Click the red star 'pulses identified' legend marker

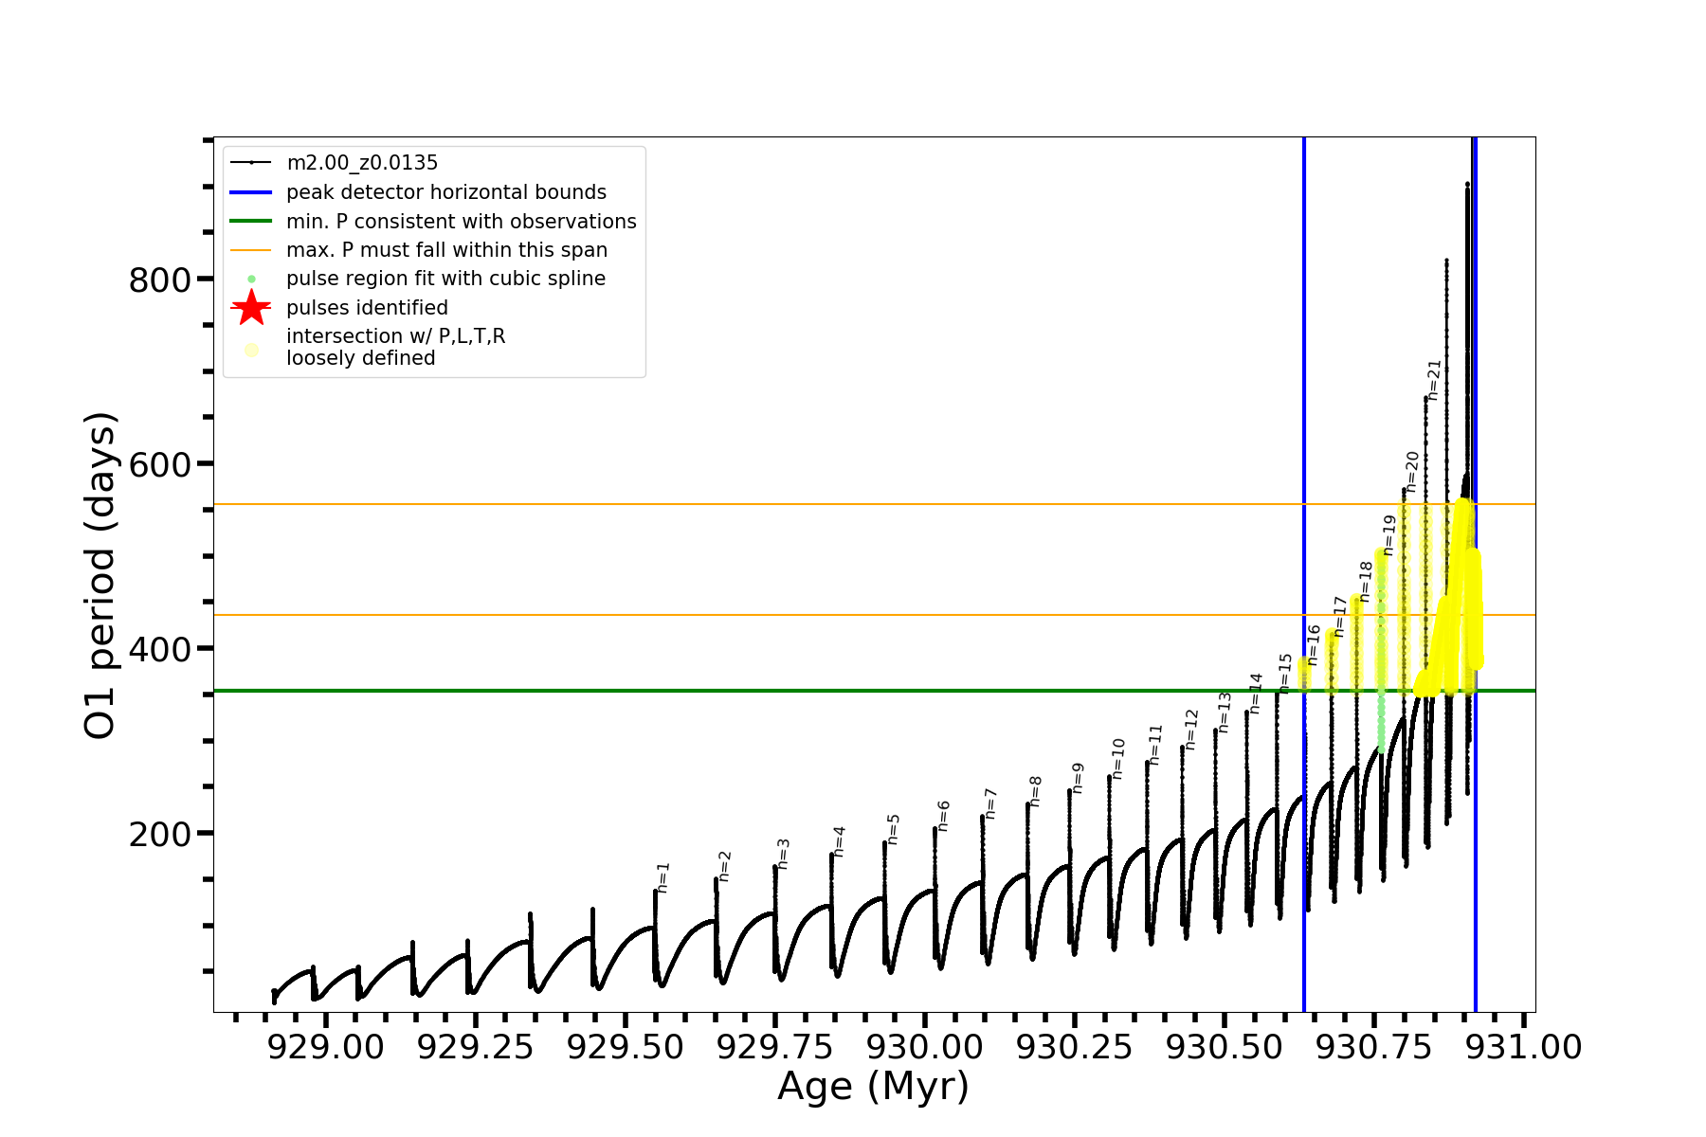pos(251,308)
